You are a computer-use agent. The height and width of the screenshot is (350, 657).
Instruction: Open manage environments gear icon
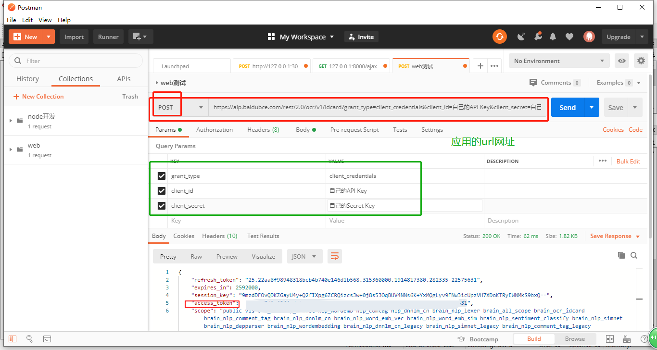coord(641,61)
